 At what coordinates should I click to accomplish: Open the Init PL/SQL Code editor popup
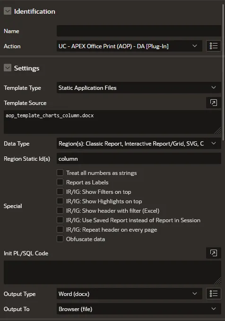pos(214,253)
